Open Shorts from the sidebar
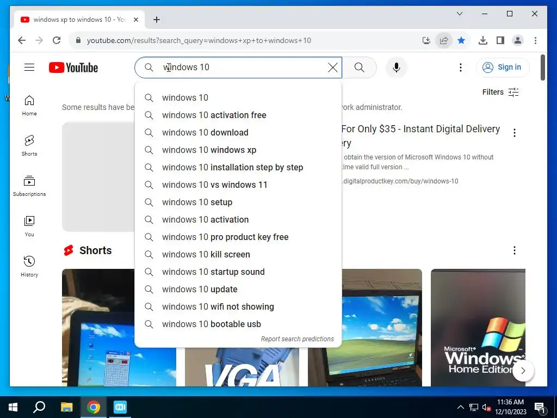 tap(29, 146)
